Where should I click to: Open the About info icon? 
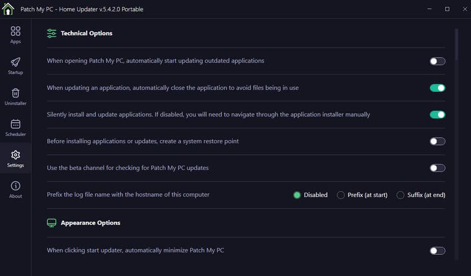(x=15, y=186)
